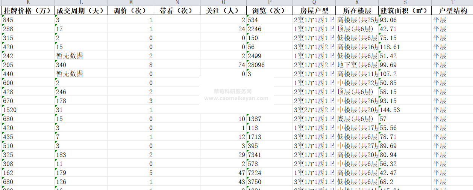
Task: Click the transaction period cell 340
Action: (81, 65)
